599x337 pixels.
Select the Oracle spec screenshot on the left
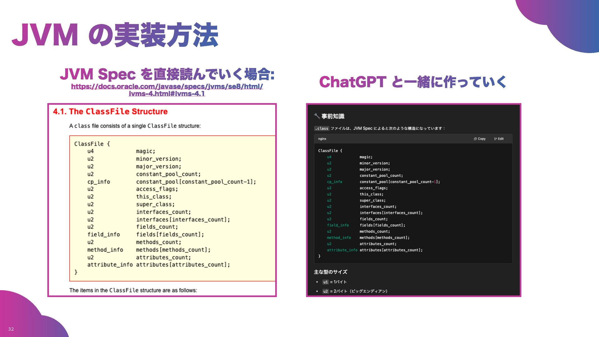click(162, 200)
